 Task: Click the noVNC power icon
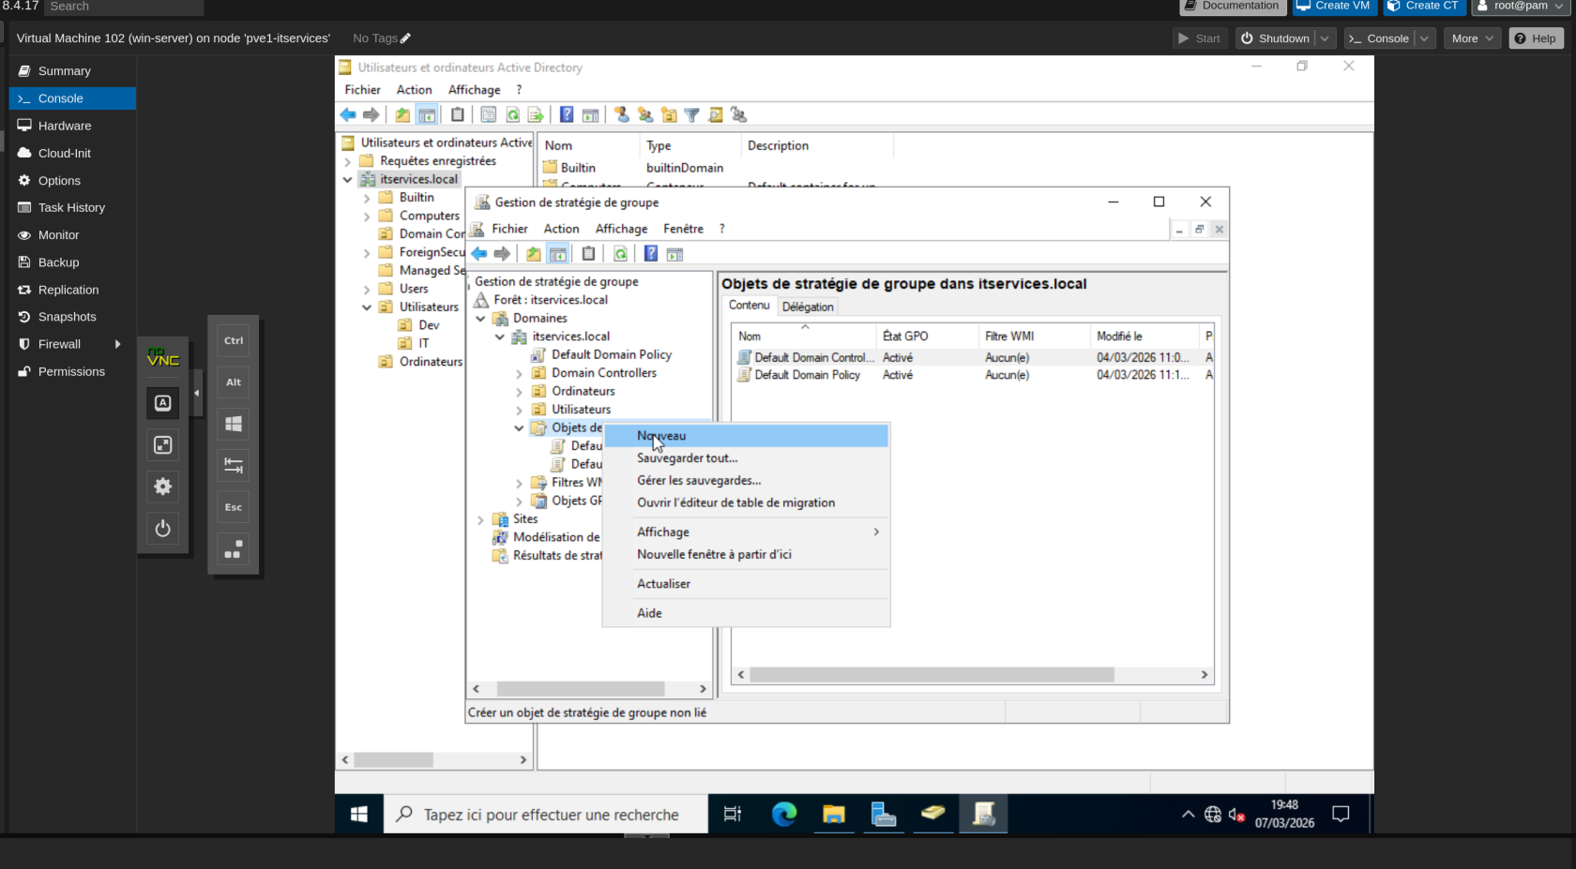point(162,529)
